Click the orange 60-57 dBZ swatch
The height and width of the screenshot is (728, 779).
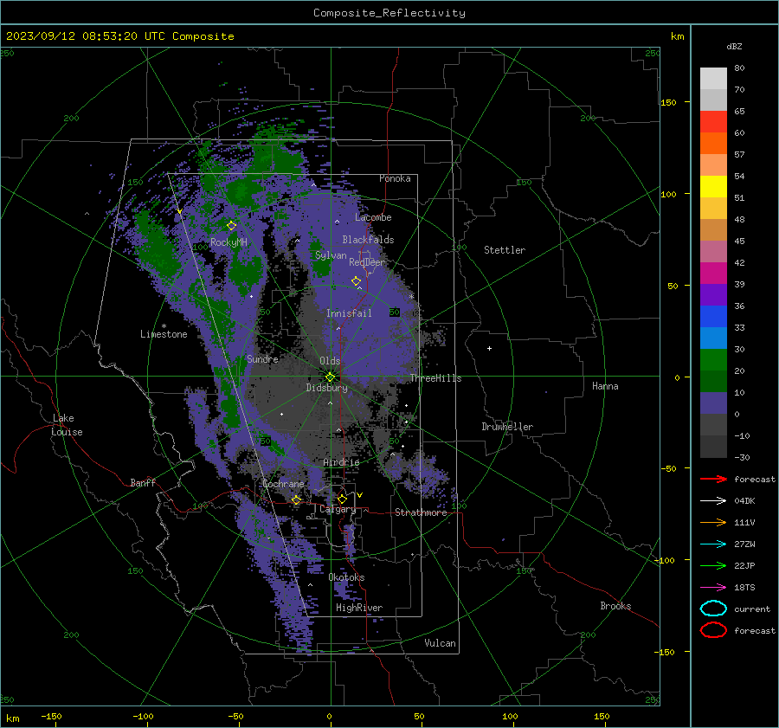click(x=713, y=144)
